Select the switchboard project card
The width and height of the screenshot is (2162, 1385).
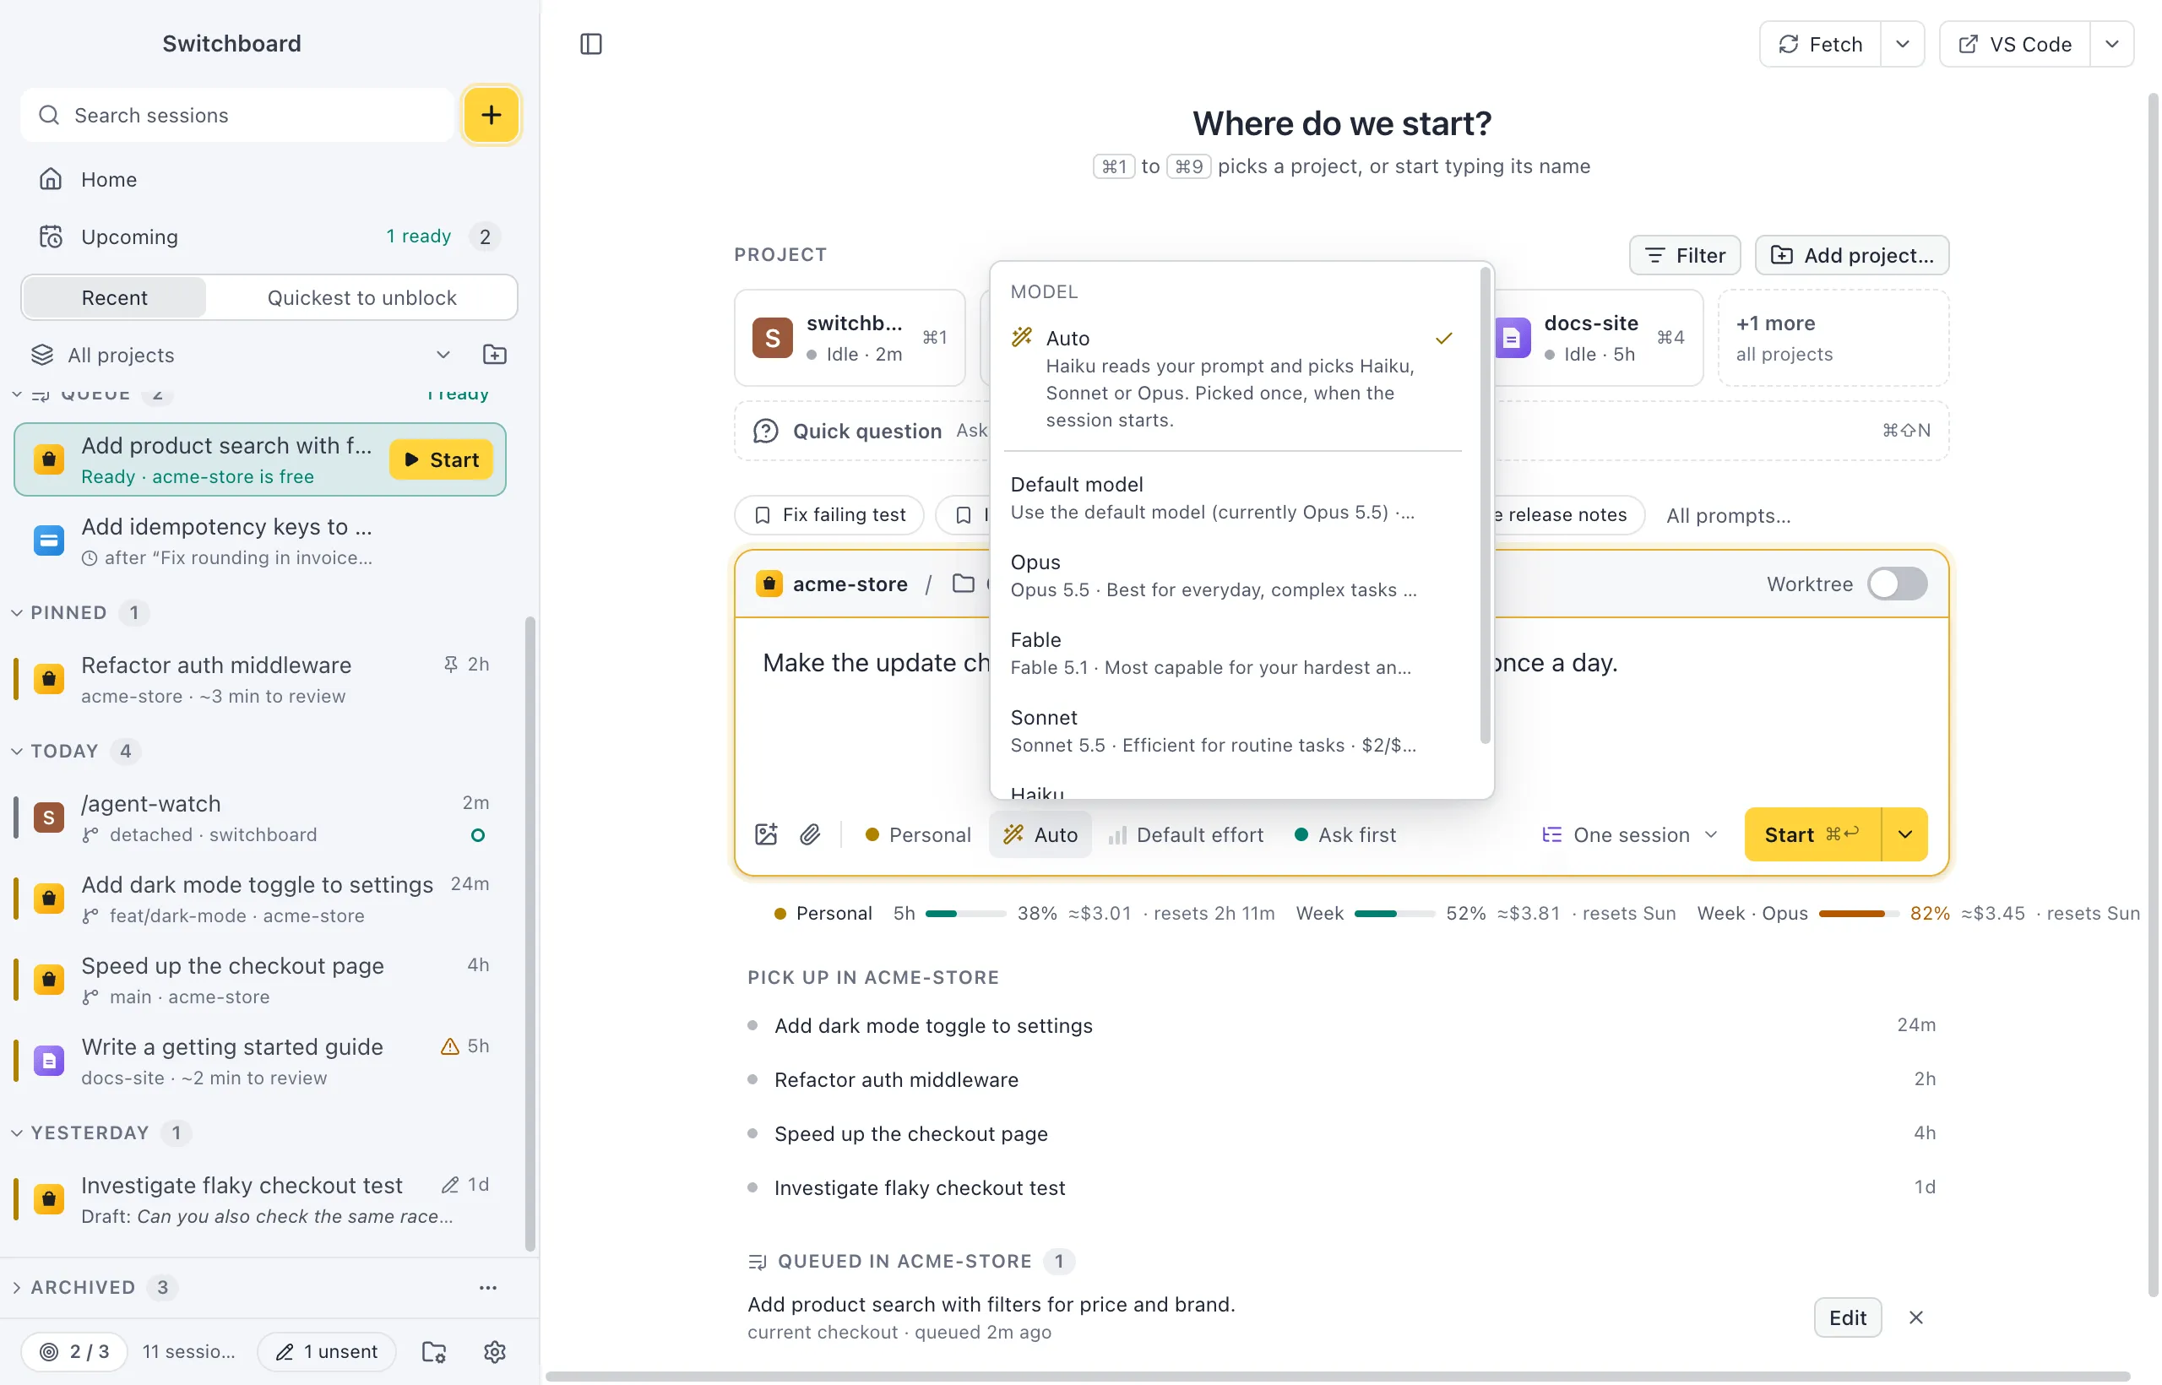tap(849, 337)
